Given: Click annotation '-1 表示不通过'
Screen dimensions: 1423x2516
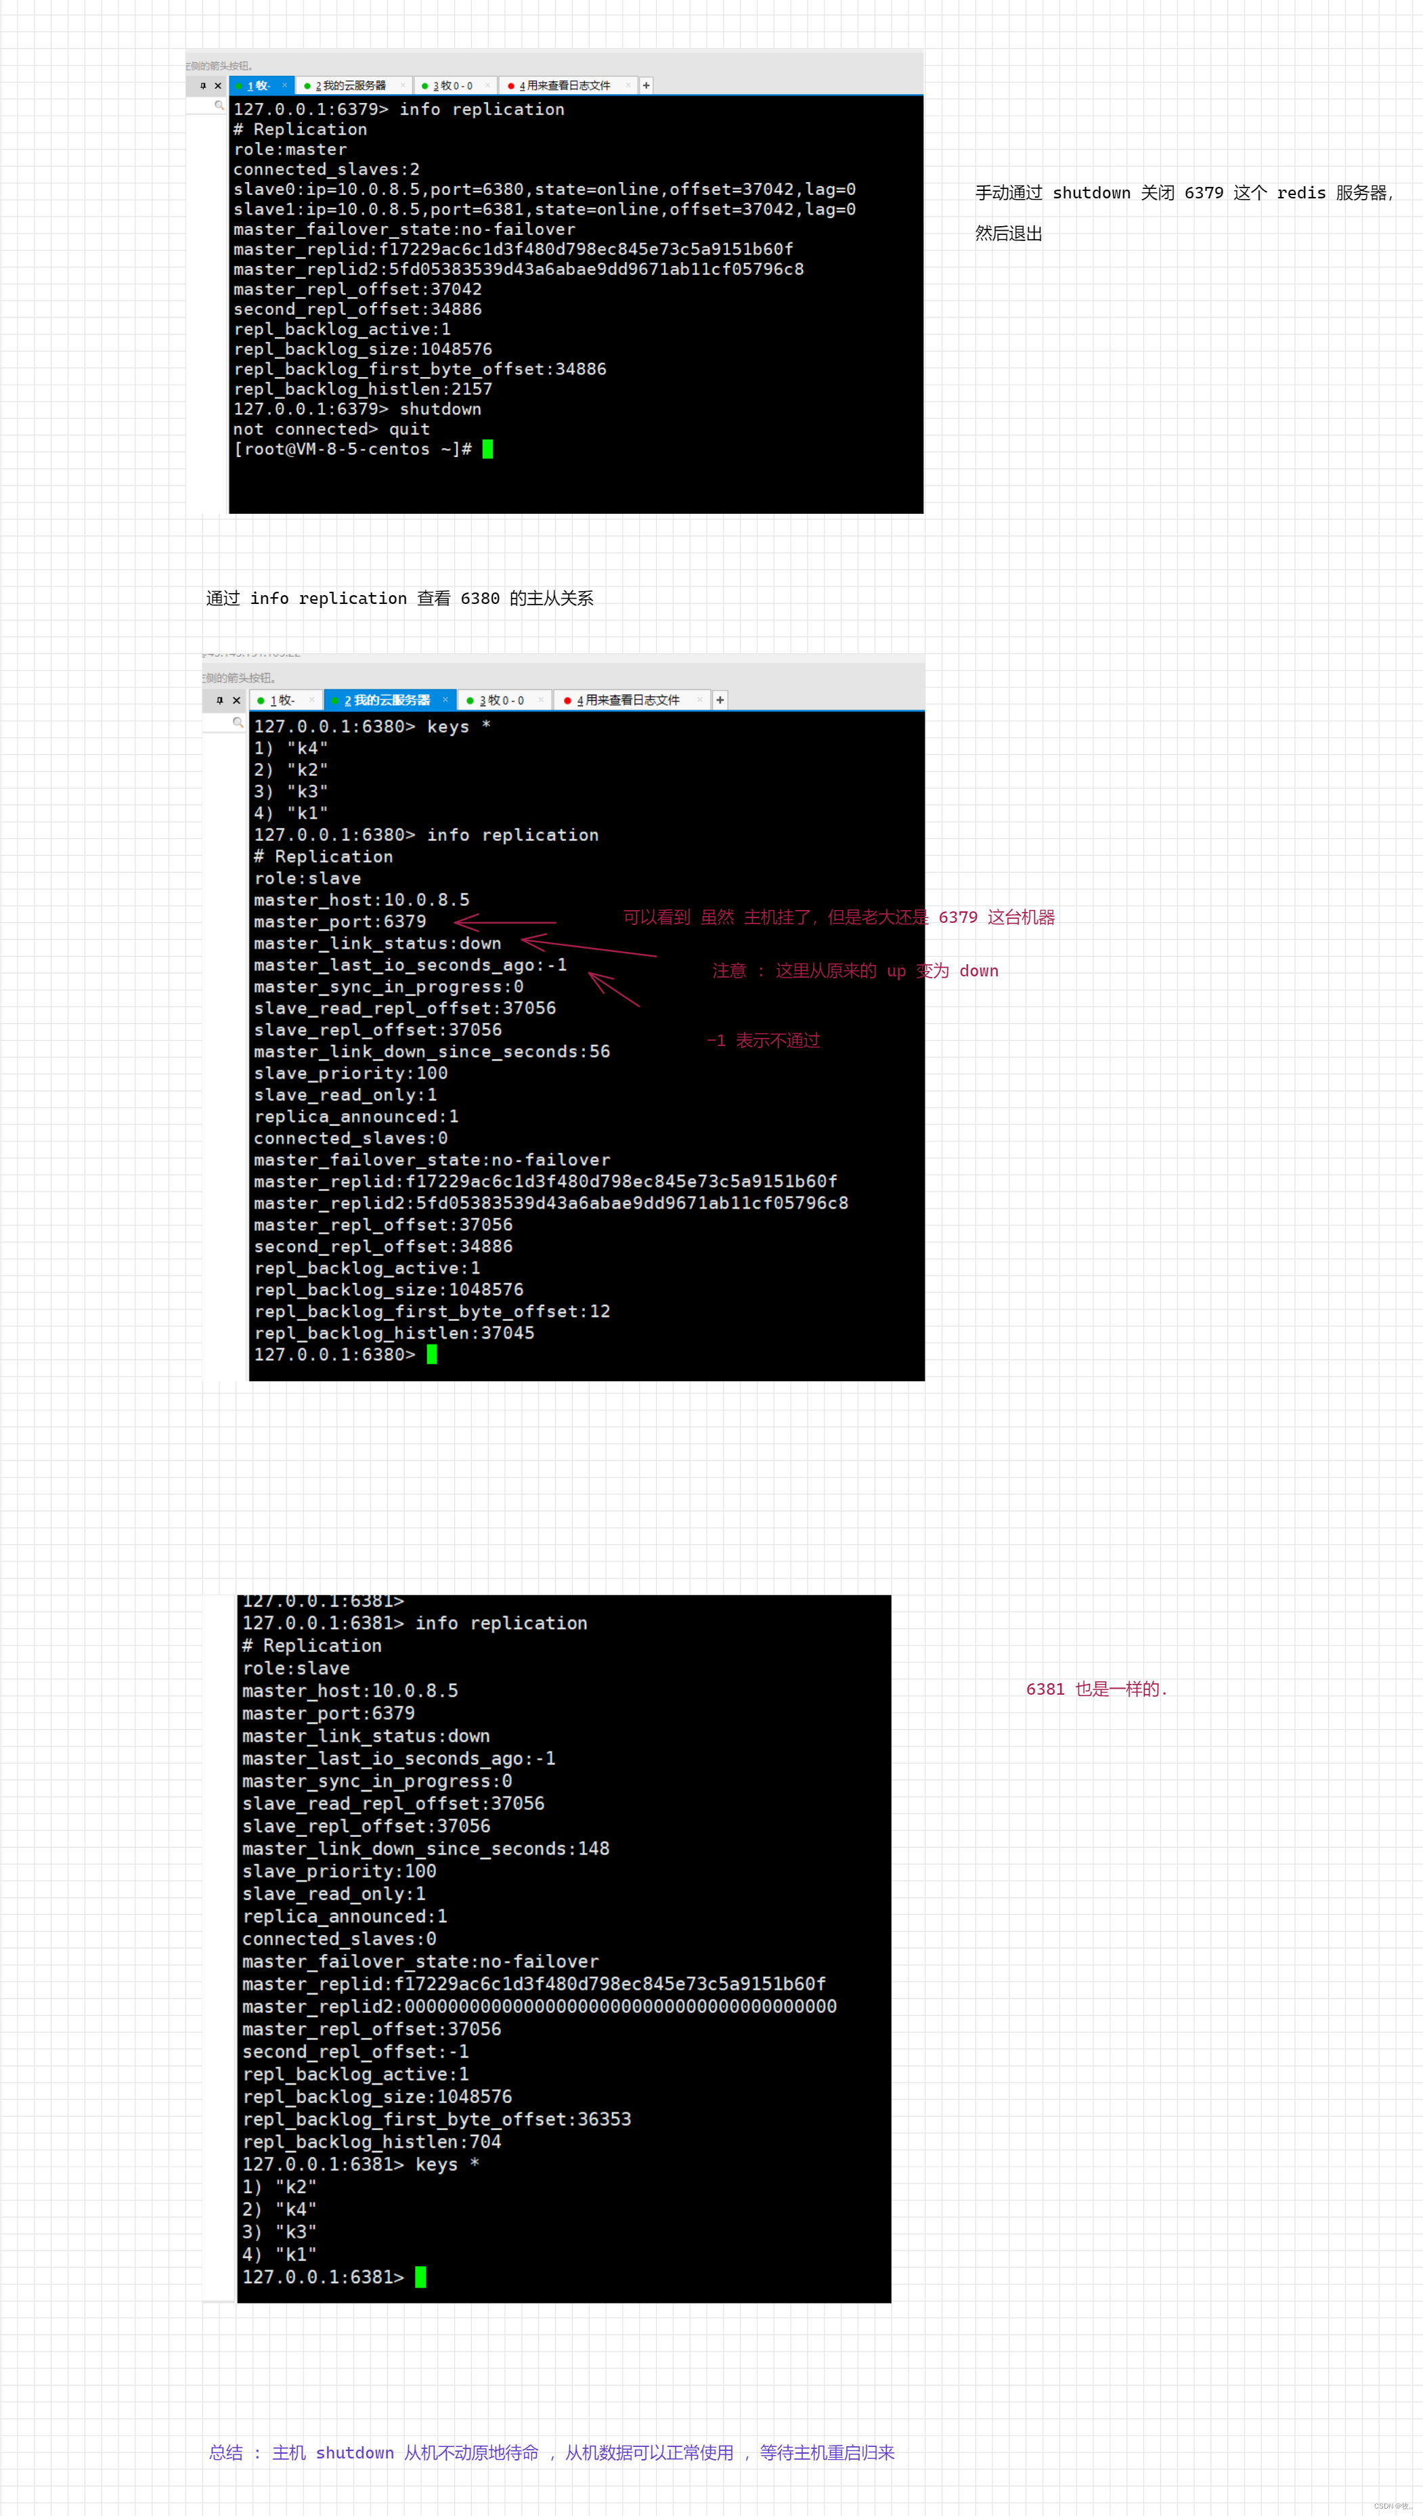Looking at the screenshot, I should (x=764, y=1041).
